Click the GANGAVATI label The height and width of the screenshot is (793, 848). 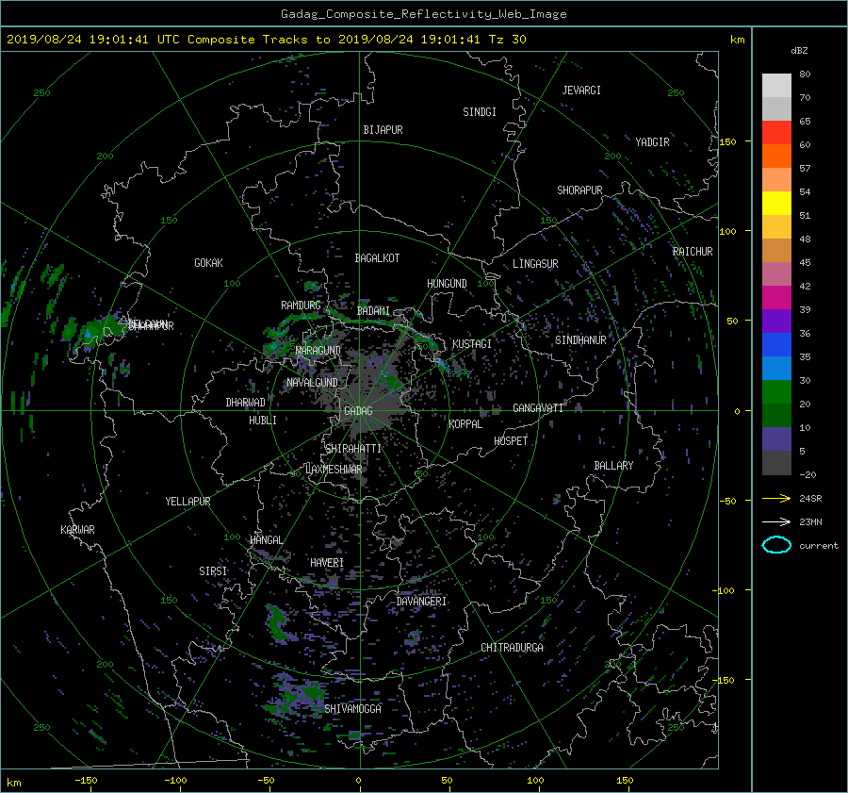pyautogui.click(x=538, y=408)
